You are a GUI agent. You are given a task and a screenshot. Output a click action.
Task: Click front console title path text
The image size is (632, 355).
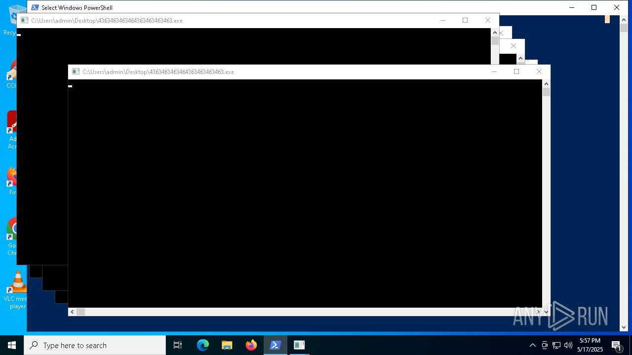coord(158,72)
